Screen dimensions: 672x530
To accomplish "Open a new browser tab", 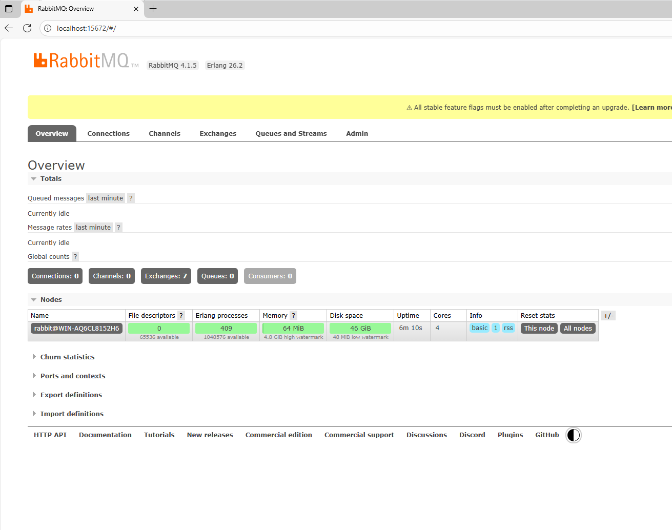I will [x=153, y=9].
